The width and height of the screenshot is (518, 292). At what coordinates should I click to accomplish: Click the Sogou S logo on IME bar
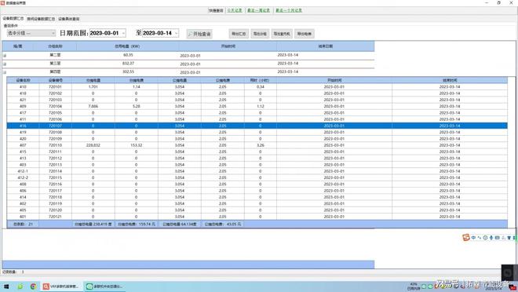466,238
